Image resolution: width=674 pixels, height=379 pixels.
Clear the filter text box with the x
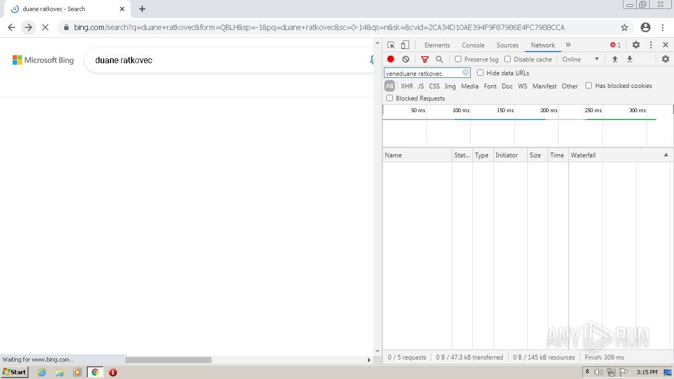(x=465, y=73)
